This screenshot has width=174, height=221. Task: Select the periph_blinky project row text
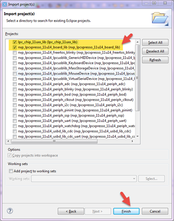tap(75, 89)
